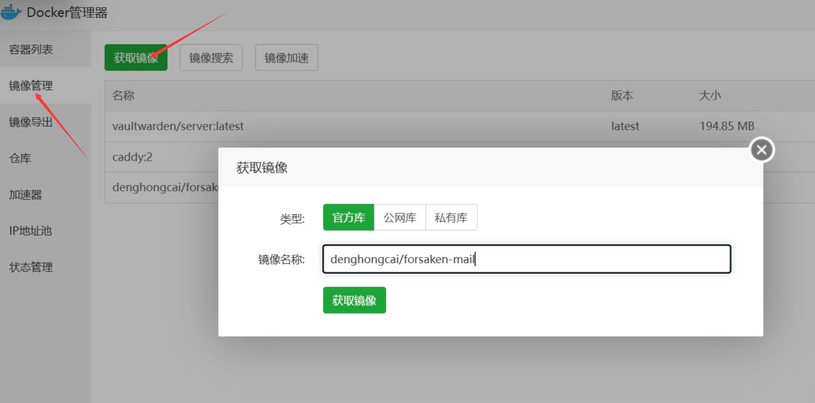Click 获取镜像 submit button in dialog

pyautogui.click(x=354, y=300)
